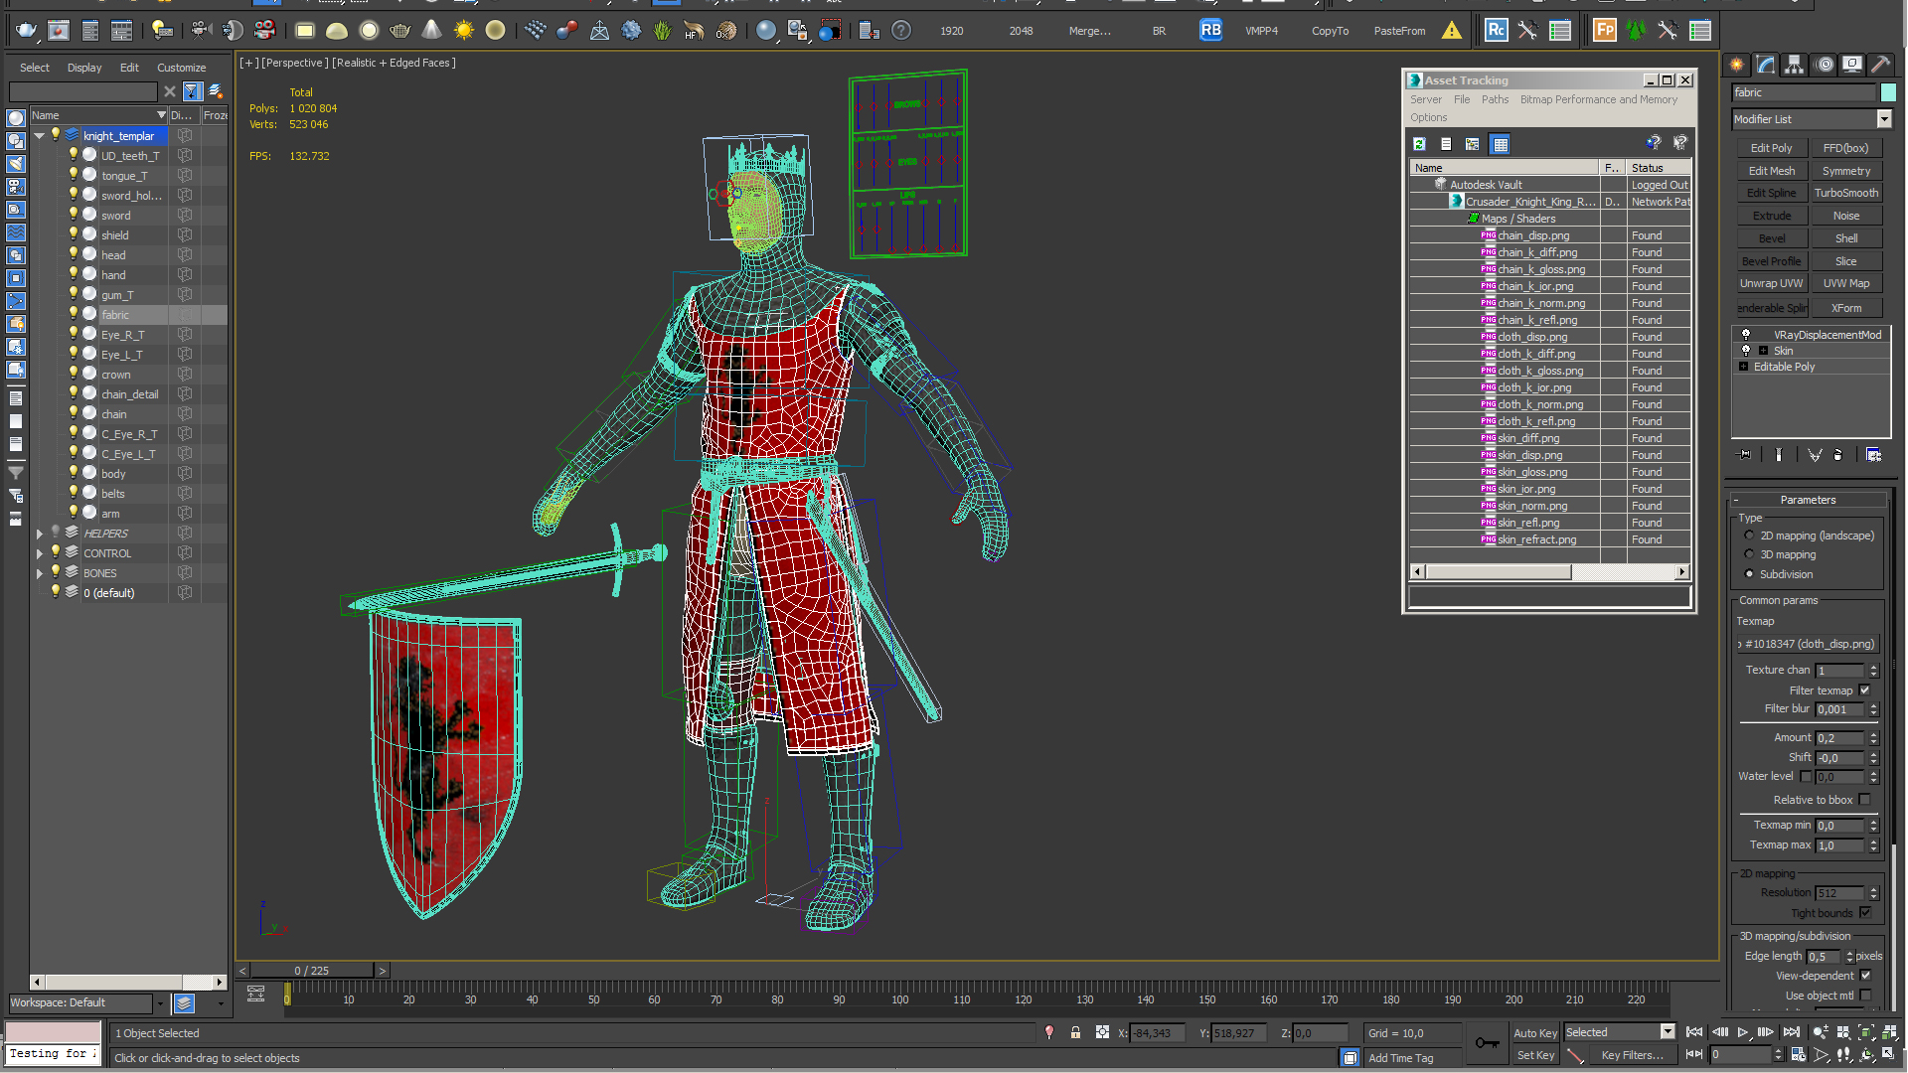Click the green grass icon
Image resolution: width=1908 pixels, height=1073 pixels.
(x=663, y=31)
